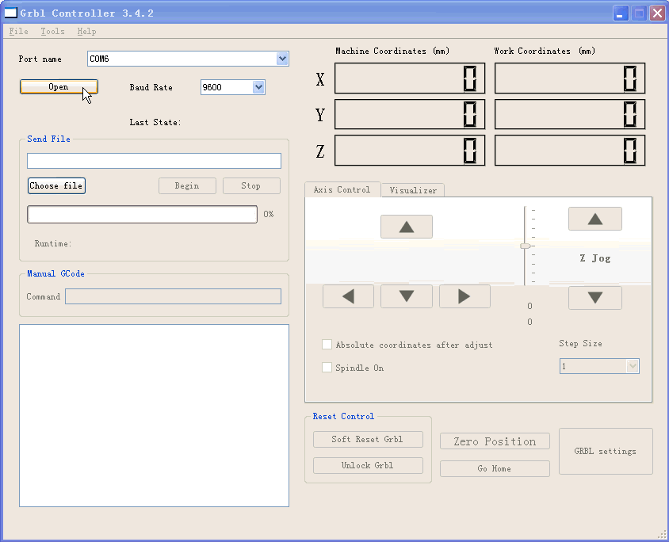The height and width of the screenshot is (542, 669).
Task: Click the 'Step Size' label
Action: [580, 343]
